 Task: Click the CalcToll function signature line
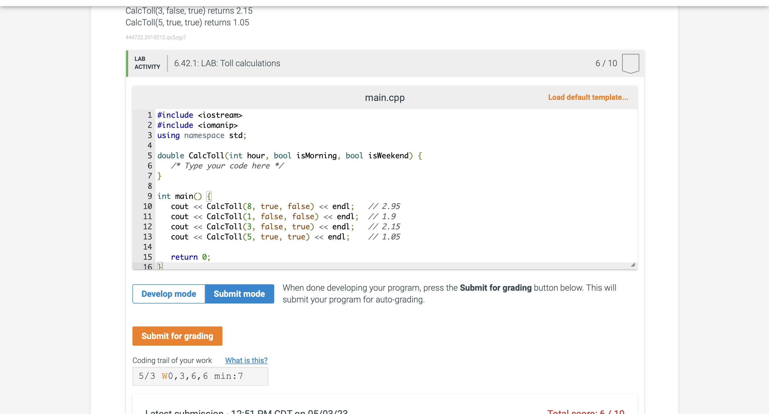pos(289,156)
